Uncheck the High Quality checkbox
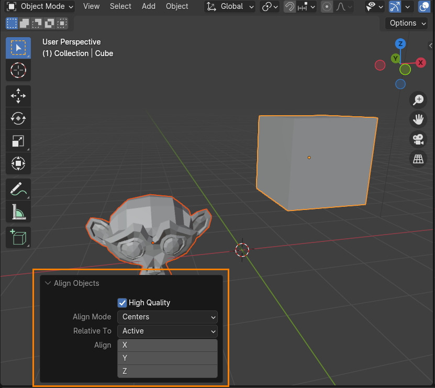 click(x=122, y=303)
